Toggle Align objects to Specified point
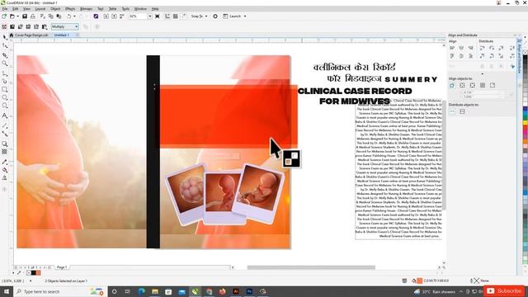Viewport: 528px width, 297px height. (x=493, y=86)
